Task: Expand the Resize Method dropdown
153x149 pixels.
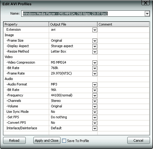Action: 95,52
